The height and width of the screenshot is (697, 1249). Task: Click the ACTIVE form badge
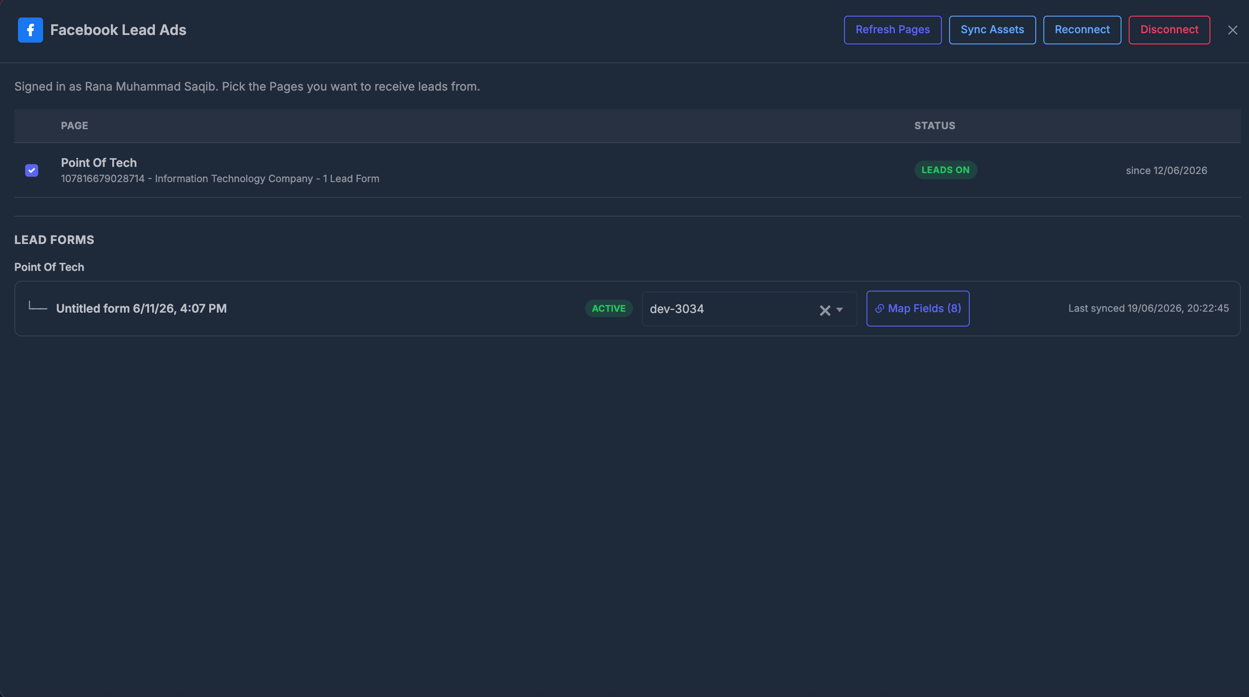coord(608,309)
